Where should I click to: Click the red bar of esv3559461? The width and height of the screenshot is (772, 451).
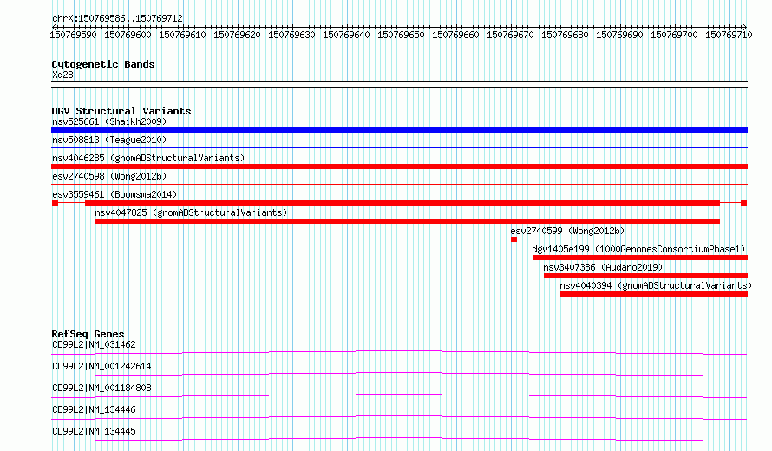tap(402, 203)
